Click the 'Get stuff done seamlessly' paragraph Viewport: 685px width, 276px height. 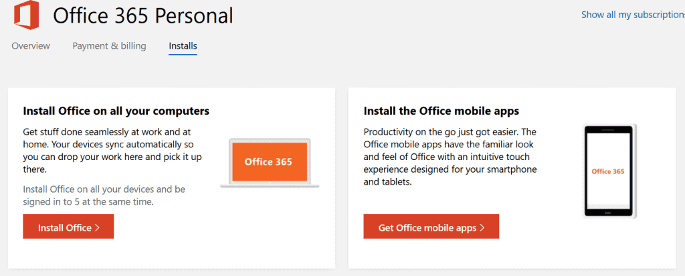(112, 150)
